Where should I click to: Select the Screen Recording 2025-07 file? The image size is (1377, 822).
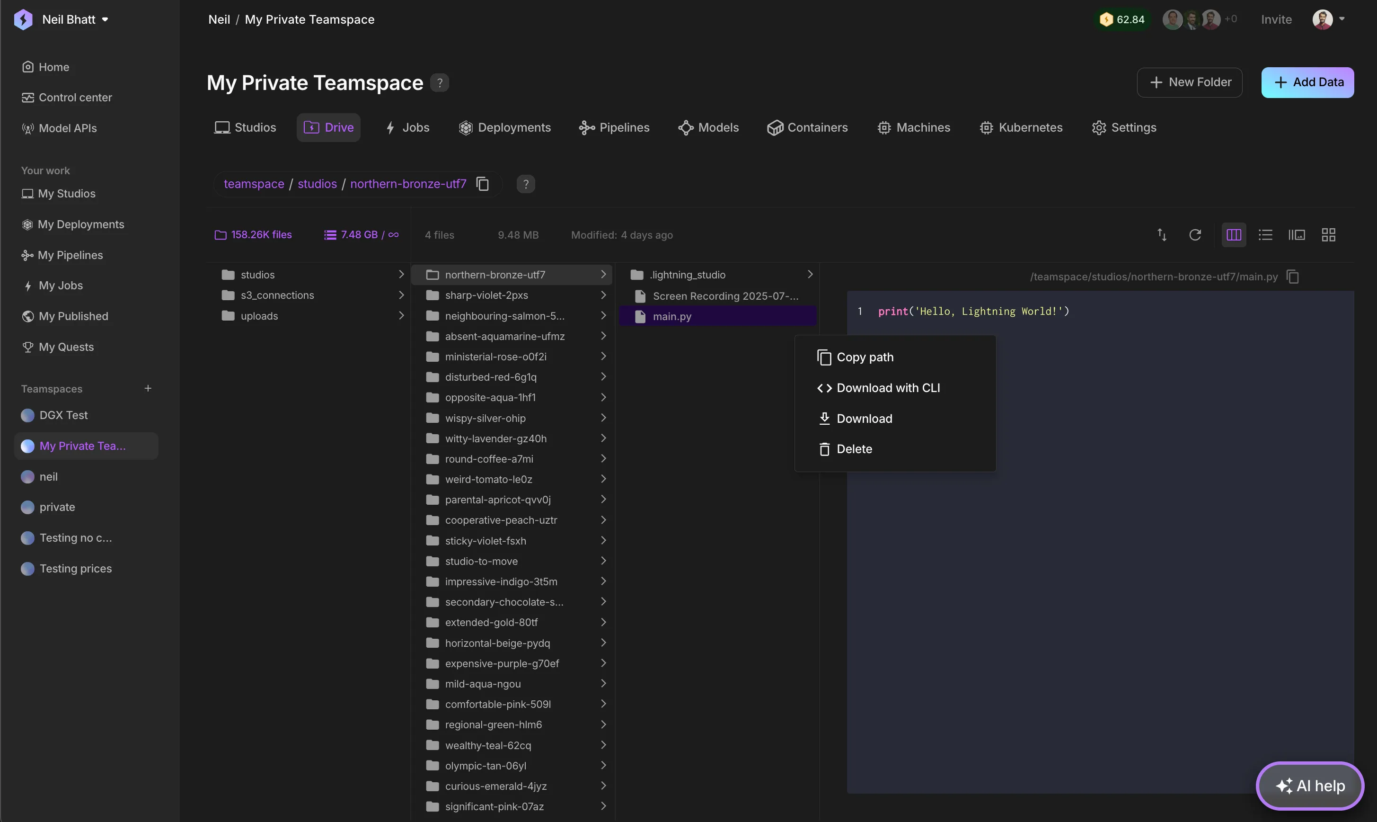pyautogui.click(x=718, y=296)
